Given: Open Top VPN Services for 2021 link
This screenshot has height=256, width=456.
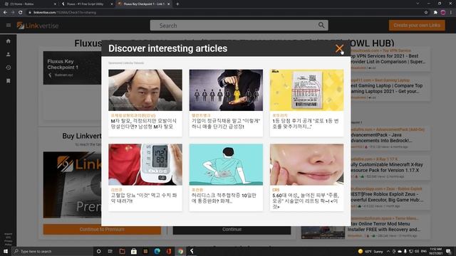Looking at the screenshot, I should (x=388, y=58).
